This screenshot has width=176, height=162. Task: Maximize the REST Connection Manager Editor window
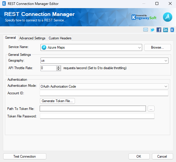tap(157, 3)
